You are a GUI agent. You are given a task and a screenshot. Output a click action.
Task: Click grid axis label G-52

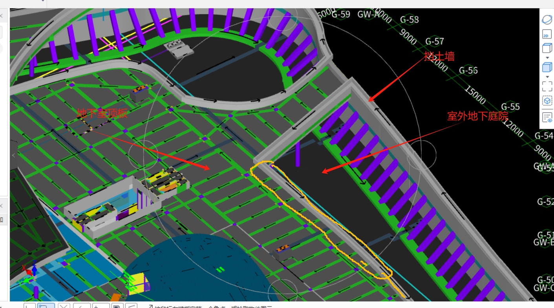[545, 202]
